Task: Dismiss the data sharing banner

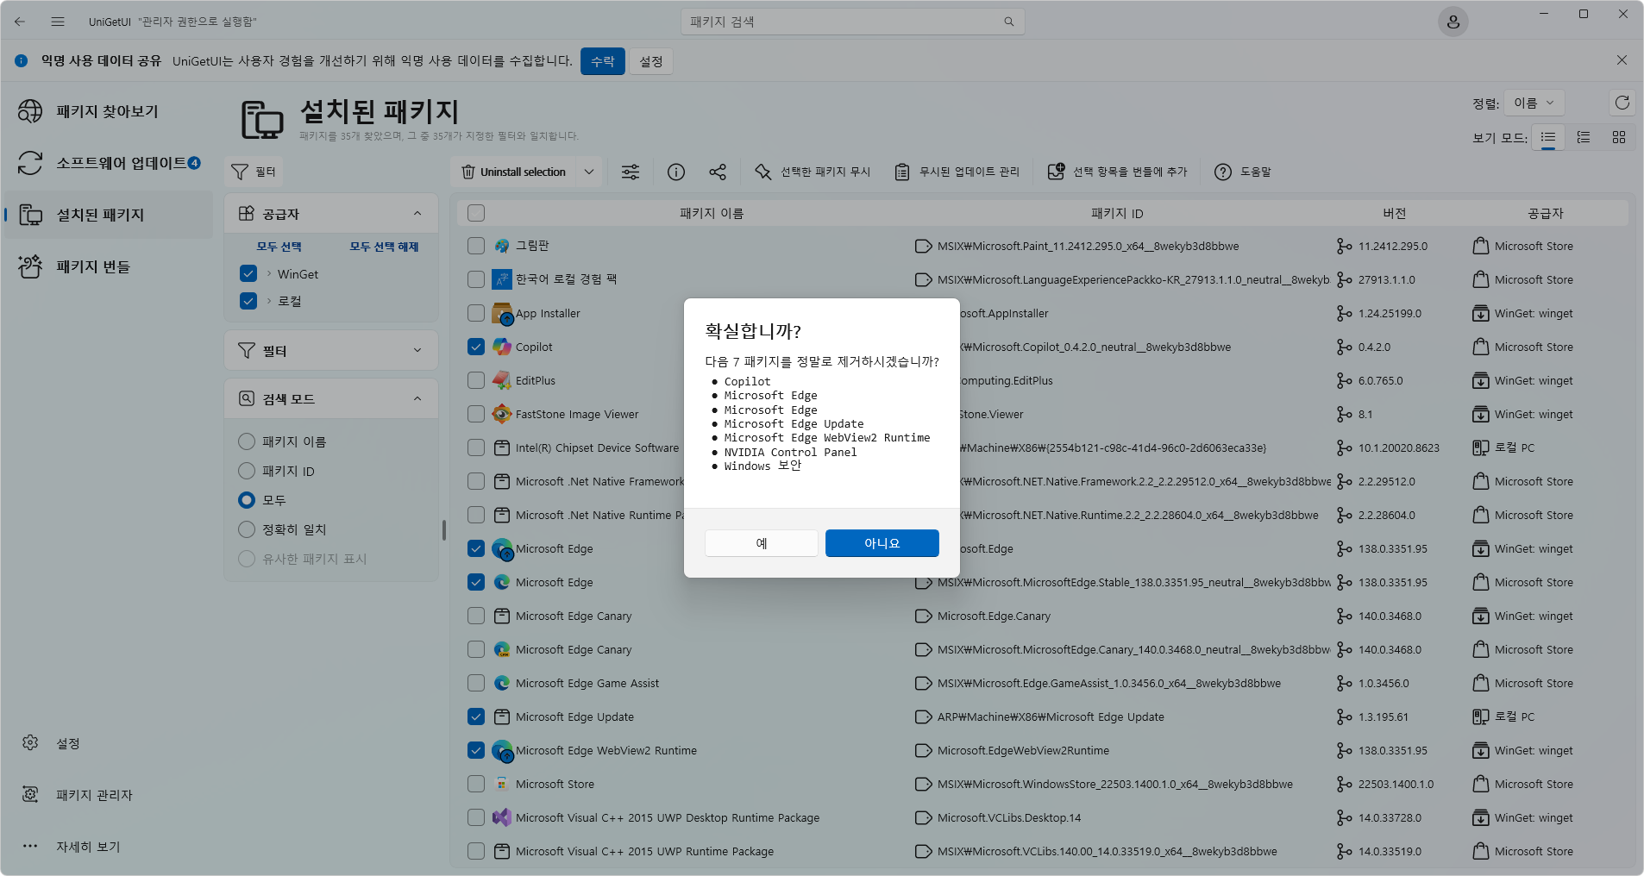Action: pyautogui.click(x=1622, y=60)
